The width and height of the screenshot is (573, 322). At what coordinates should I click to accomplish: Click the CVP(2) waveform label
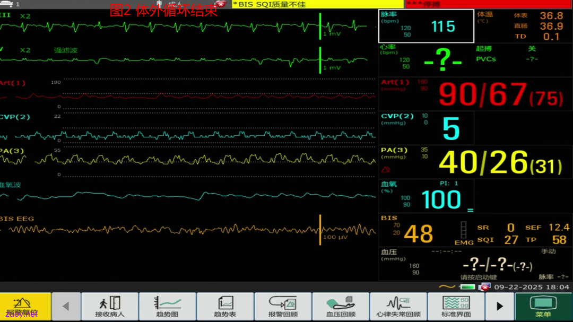pyautogui.click(x=15, y=117)
